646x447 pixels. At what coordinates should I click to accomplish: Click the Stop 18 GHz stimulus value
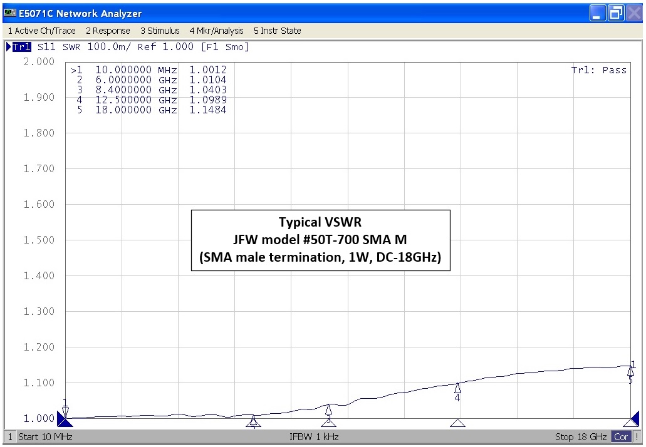click(x=580, y=437)
